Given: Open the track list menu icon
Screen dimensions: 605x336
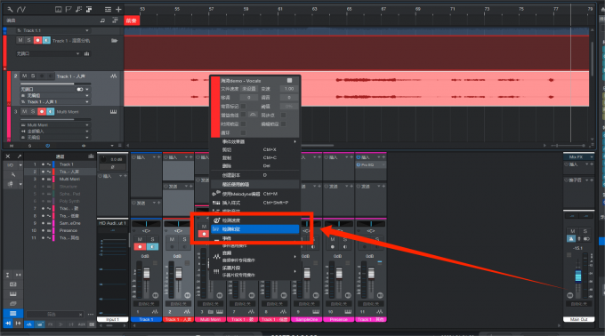Looking at the screenshot, I should [x=108, y=9].
